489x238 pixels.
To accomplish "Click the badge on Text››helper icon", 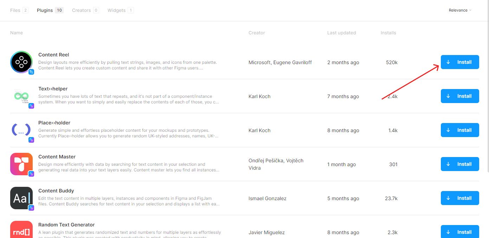I will pyautogui.click(x=31, y=106).
